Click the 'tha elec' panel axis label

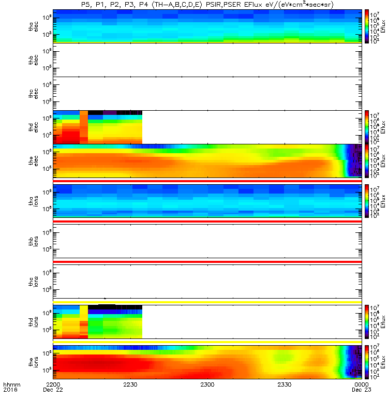tap(33, 26)
